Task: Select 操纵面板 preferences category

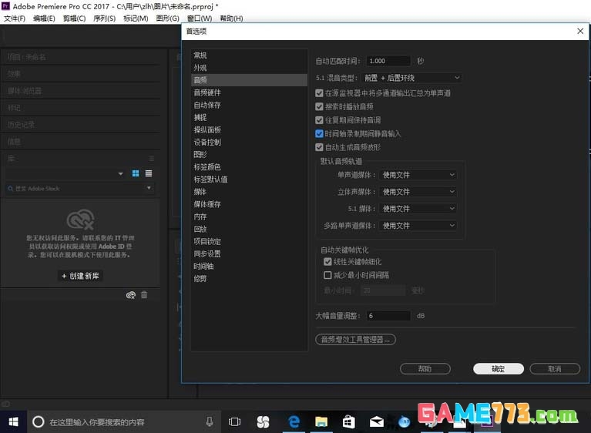Action: (x=249, y=130)
